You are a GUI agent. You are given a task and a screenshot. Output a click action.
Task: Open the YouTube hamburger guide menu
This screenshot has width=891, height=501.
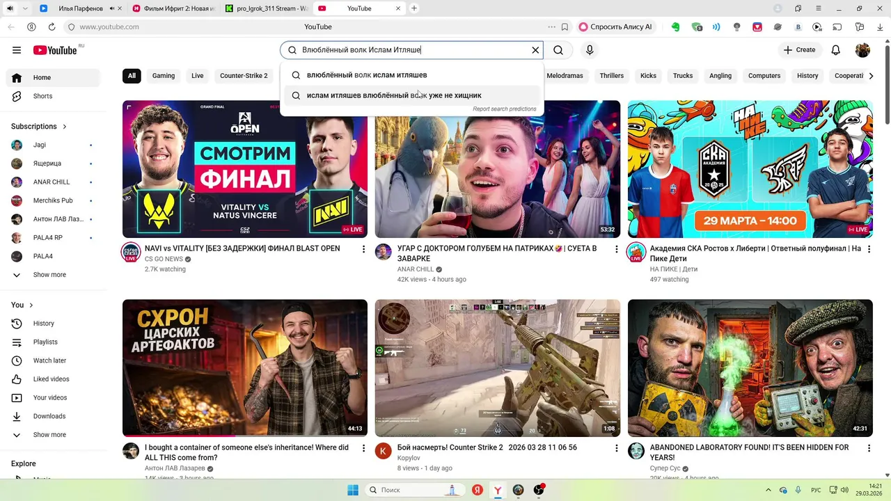click(17, 50)
